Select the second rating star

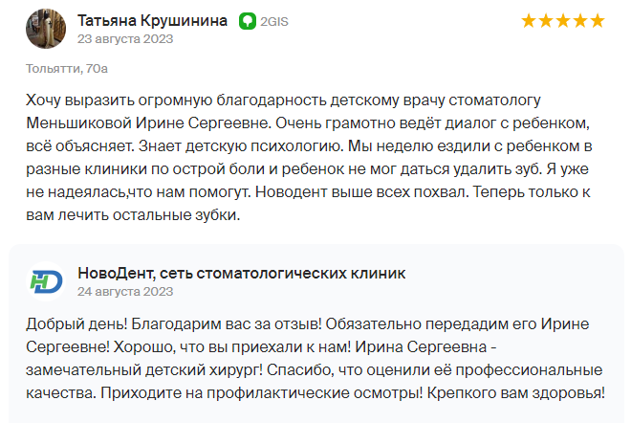(546, 20)
